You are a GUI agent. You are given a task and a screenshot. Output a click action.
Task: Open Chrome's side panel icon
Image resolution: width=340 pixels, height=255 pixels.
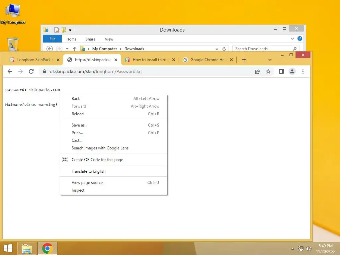(x=282, y=71)
